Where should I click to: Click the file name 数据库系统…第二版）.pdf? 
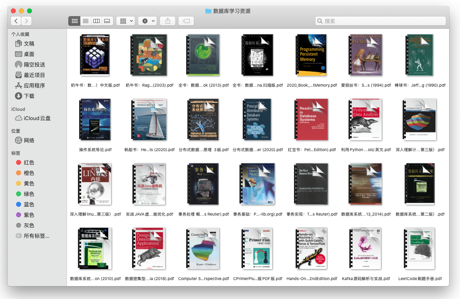(420, 214)
